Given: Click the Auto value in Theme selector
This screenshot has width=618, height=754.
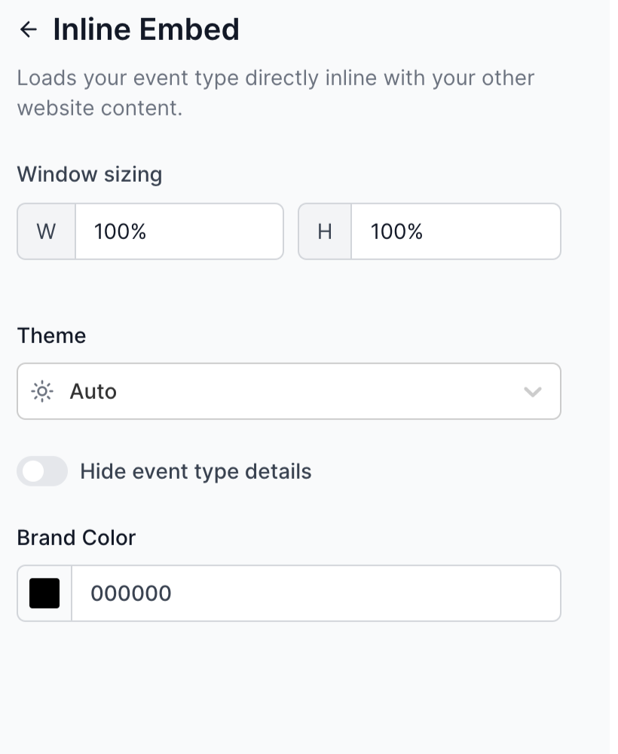Looking at the screenshot, I should click(x=93, y=391).
